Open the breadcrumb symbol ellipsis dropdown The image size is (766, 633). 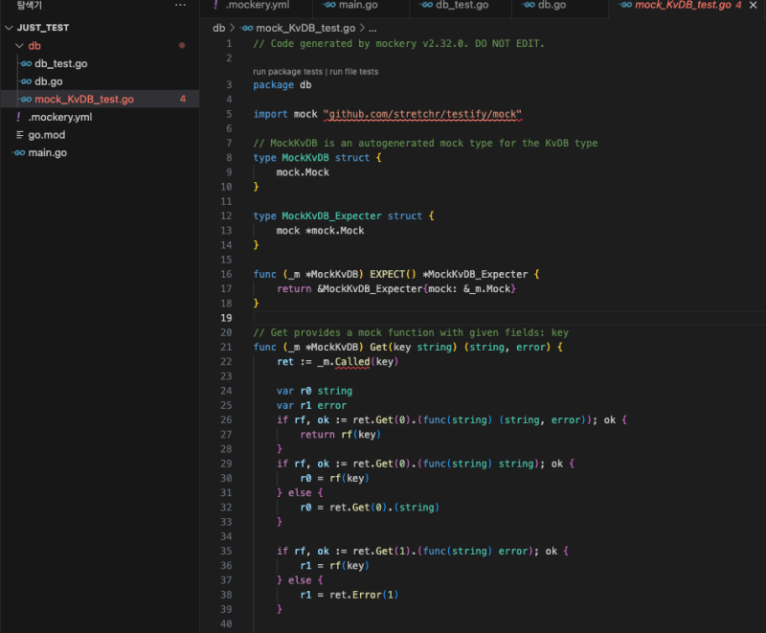pyautogui.click(x=371, y=28)
